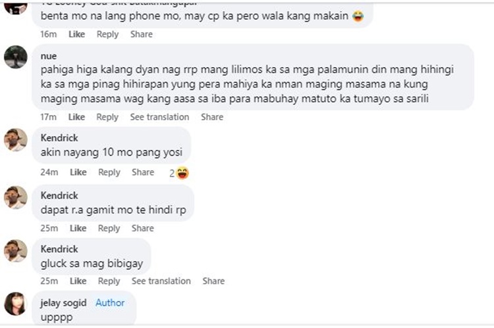Click the 24m timestamp on Kendrick's comment
Image resolution: width=494 pixels, height=328 pixels.
pos(49,172)
